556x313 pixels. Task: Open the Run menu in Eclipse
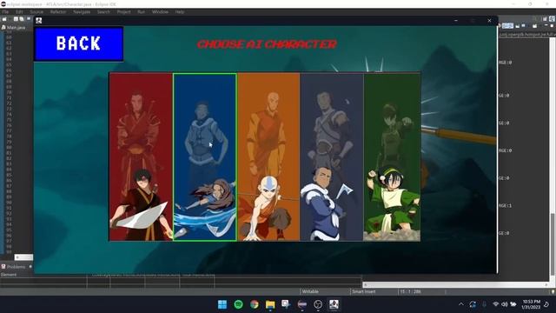click(x=141, y=11)
